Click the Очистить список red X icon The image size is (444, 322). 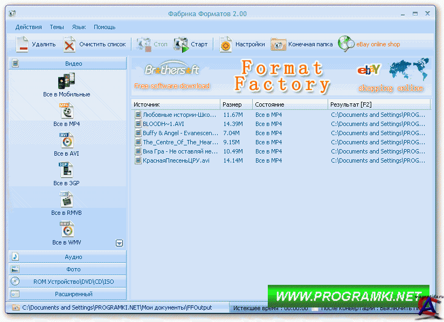(69, 45)
